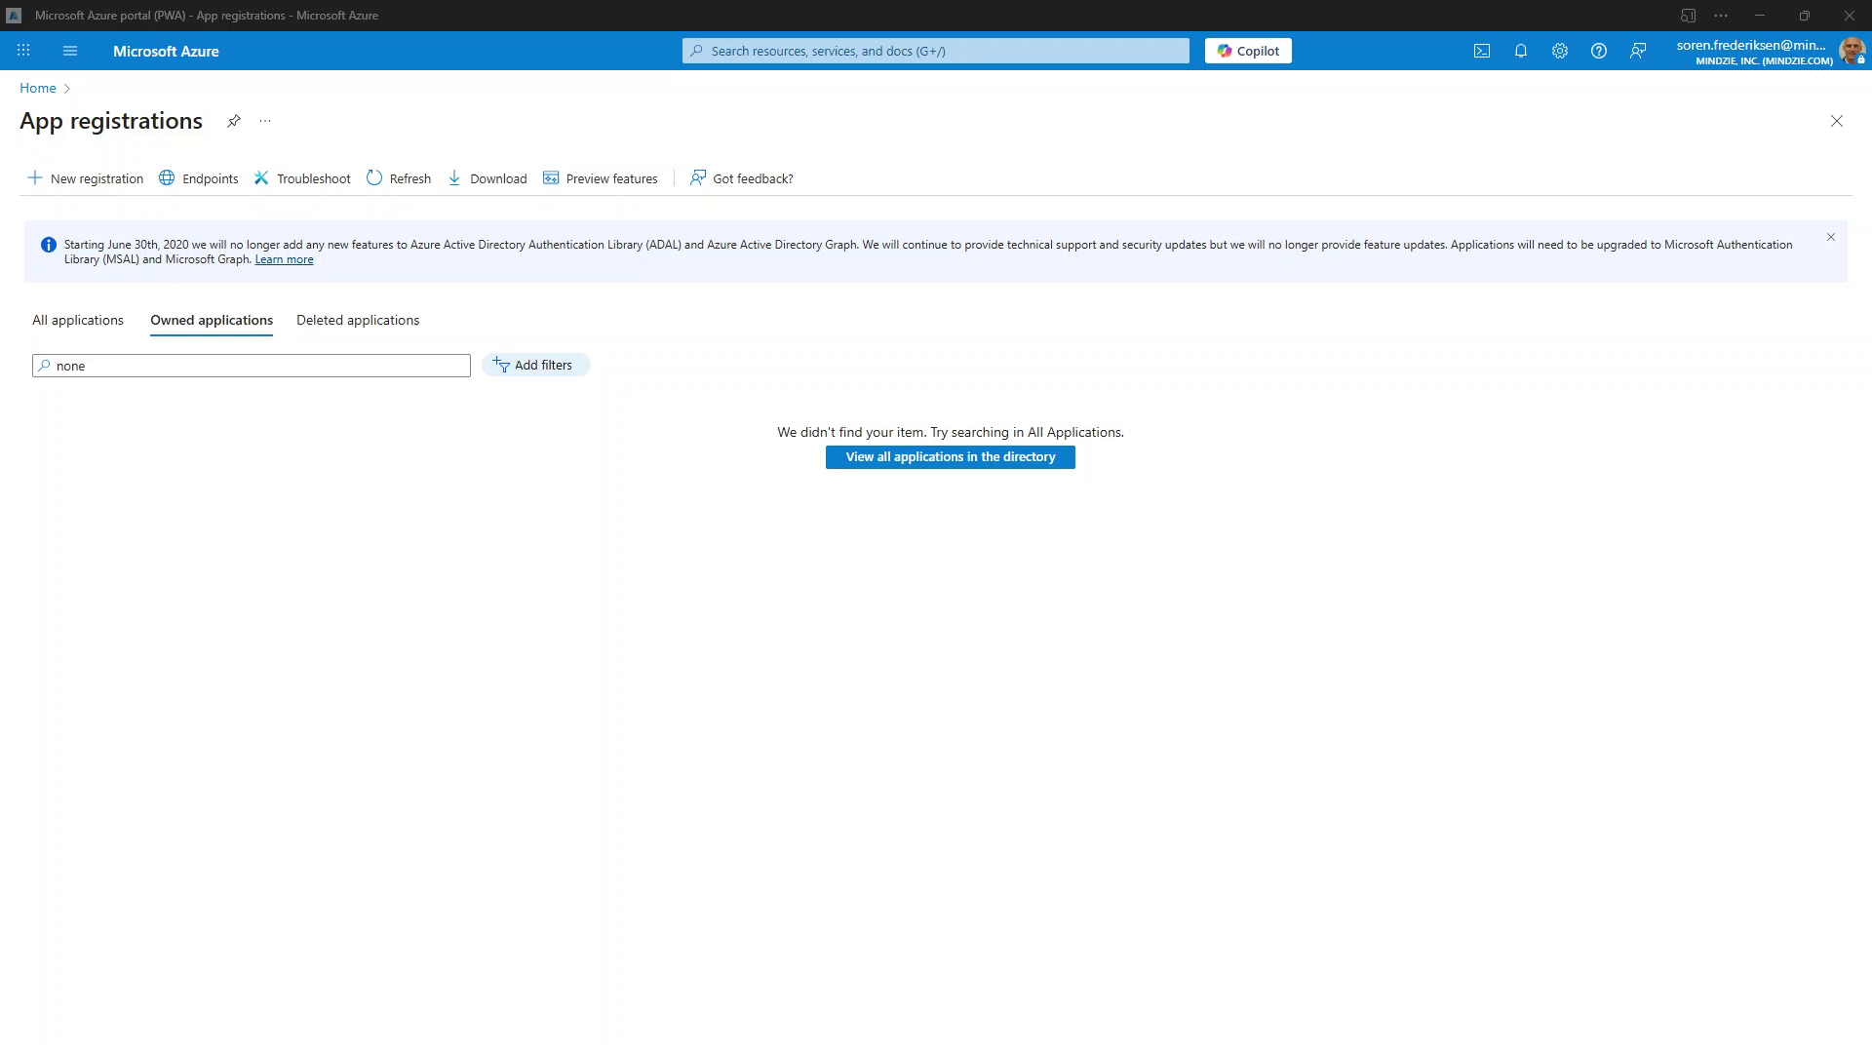Dismiss the ADAL information banner

coord(1831,237)
